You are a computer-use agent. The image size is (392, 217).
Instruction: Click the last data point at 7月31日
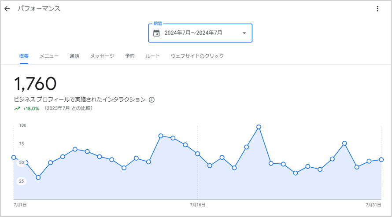(x=381, y=160)
